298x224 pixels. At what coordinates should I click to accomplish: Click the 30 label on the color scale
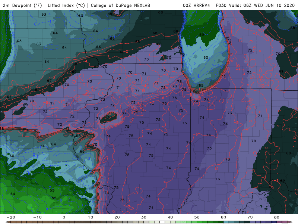pos(144,217)
